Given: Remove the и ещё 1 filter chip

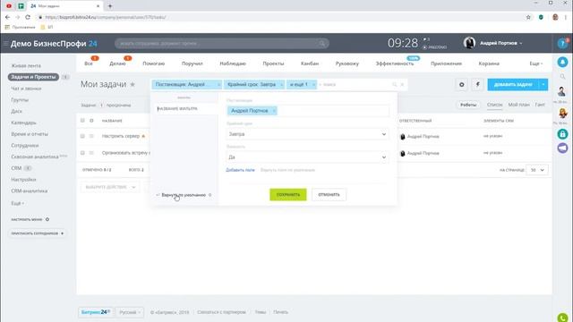Looking at the screenshot, I should (x=313, y=84).
